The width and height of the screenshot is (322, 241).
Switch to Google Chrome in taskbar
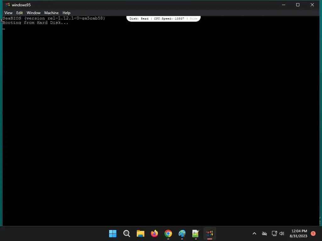pos(168,233)
